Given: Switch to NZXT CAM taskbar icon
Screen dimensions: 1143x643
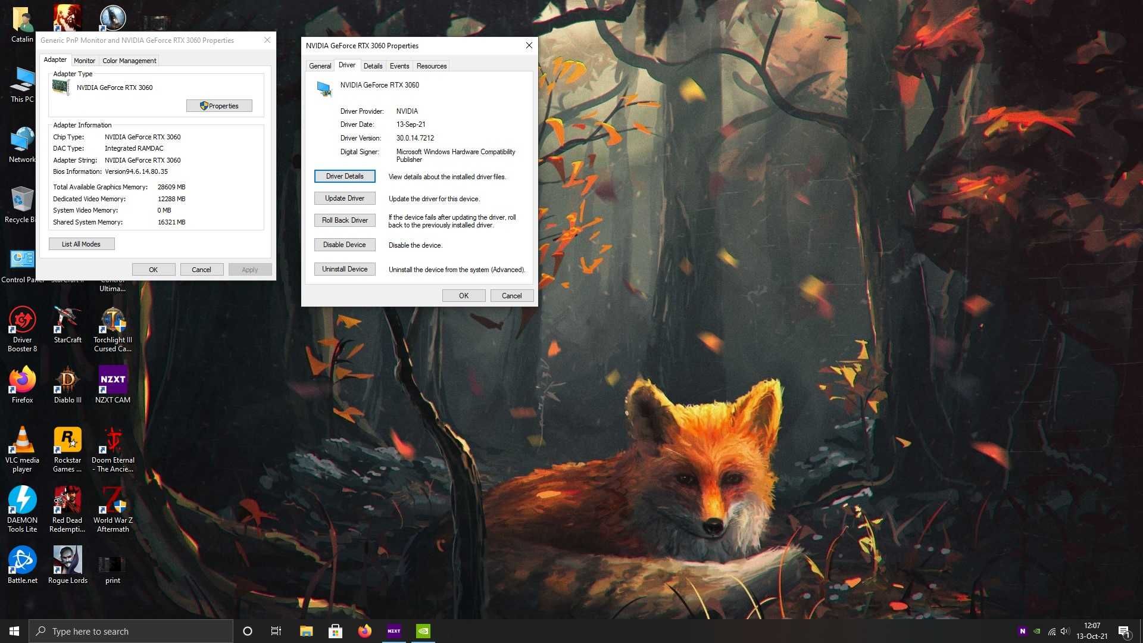Looking at the screenshot, I should [x=394, y=631].
